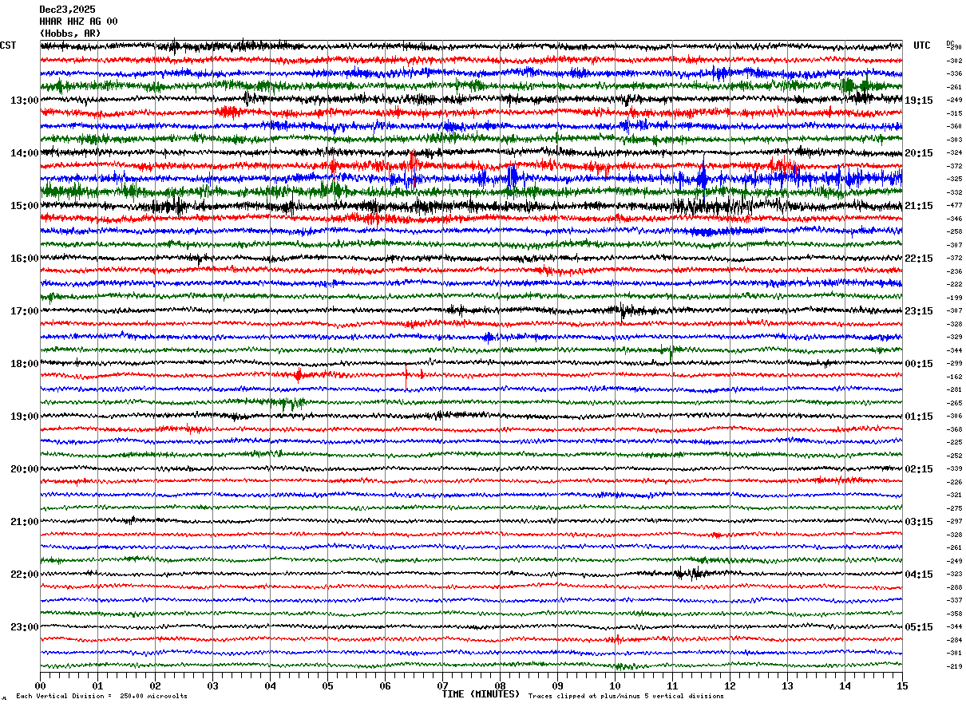Viewport: 966px width, 707px height.
Task: Click the 21:15 UTC time label
Action: click(x=919, y=206)
